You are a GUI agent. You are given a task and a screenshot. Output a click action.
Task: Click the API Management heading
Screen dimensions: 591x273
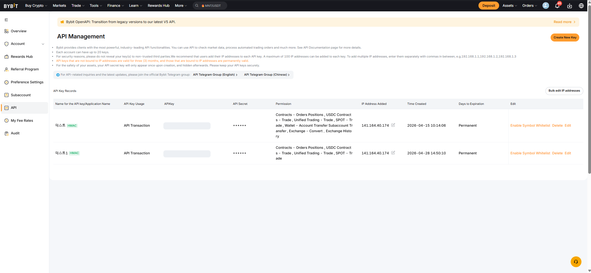click(x=81, y=37)
